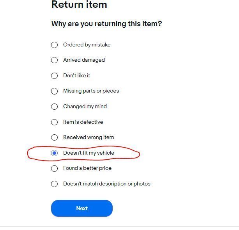Viewport: 239px width, 230px height.
Task: Pick the 'Found a better price' radio button
Action: pyautogui.click(x=55, y=168)
